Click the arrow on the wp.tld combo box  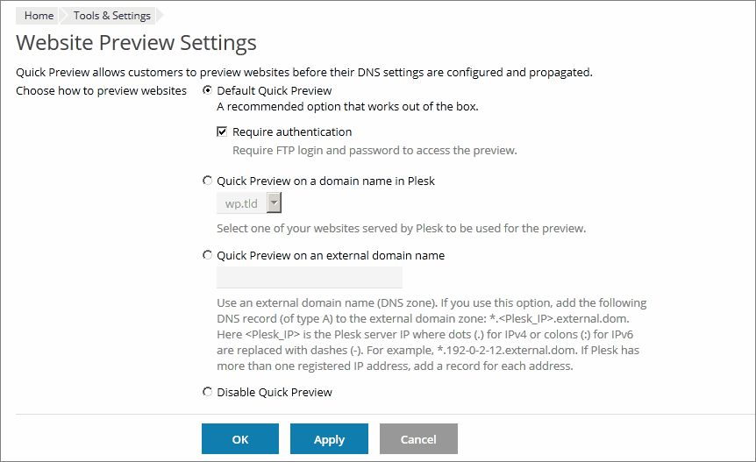coord(274,203)
